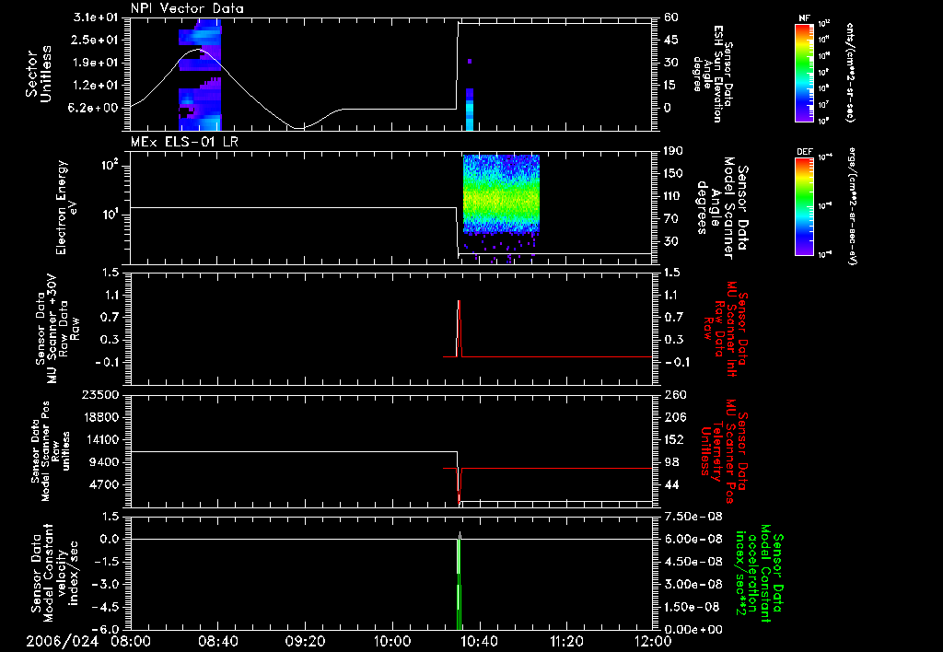
Task: Click the 'ESH Sun Elevation Angle' axis label
Action: coord(713,74)
